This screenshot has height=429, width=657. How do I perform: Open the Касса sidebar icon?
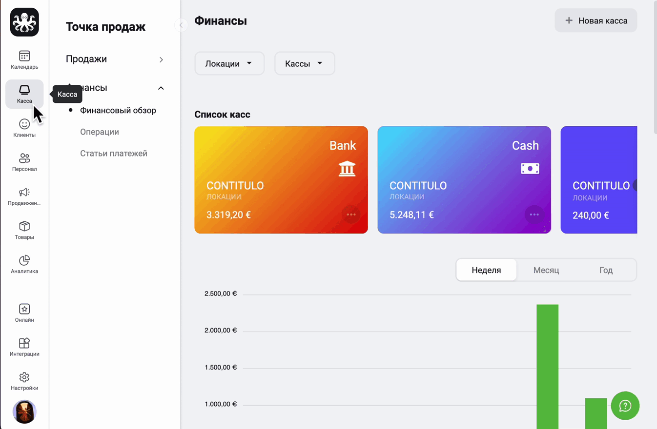click(24, 94)
